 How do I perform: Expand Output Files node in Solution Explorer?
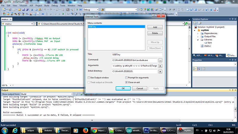tap(198, 37)
